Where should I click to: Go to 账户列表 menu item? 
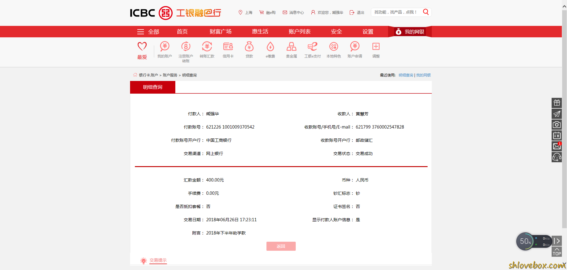click(x=299, y=32)
